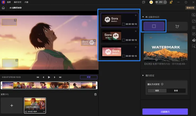Select the AI brush watermark removal tool
This screenshot has width=196, height=116.
177,26
